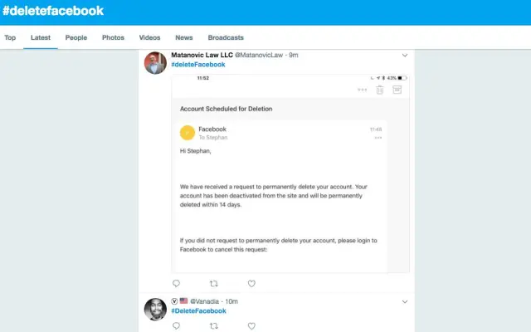Switch to the People tab
Viewport: 531px width, 332px height.
(x=76, y=37)
